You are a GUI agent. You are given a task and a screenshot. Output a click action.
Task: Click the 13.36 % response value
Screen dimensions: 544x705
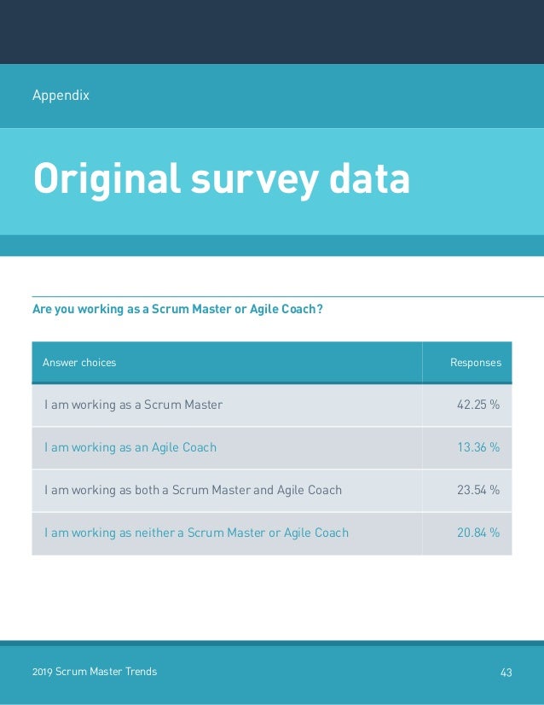coord(477,447)
